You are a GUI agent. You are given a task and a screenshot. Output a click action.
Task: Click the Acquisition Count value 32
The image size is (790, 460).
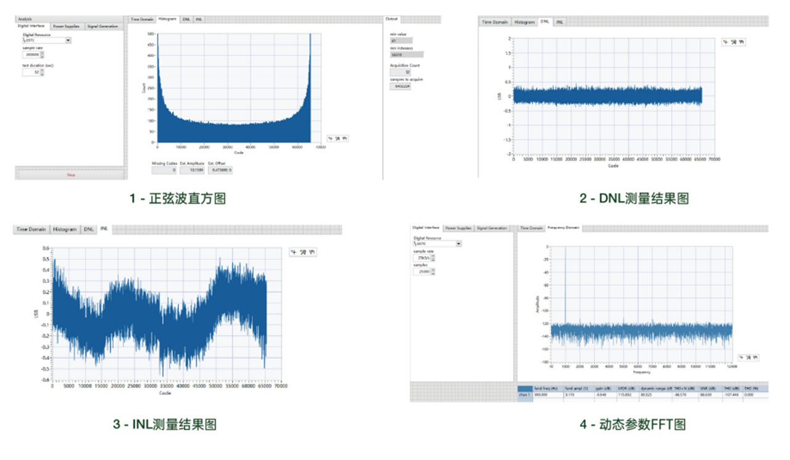pyautogui.click(x=401, y=72)
